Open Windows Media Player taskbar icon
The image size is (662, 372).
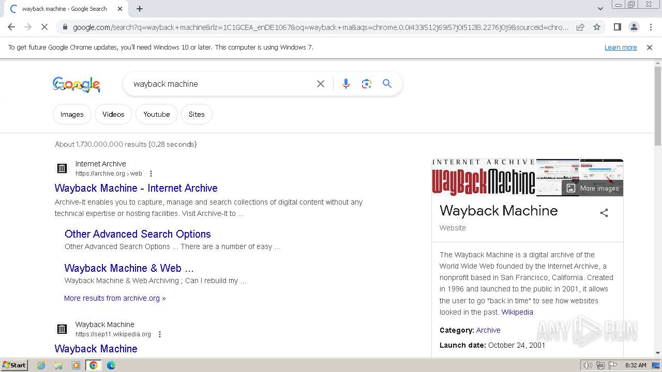pyautogui.click(x=76, y=365)
